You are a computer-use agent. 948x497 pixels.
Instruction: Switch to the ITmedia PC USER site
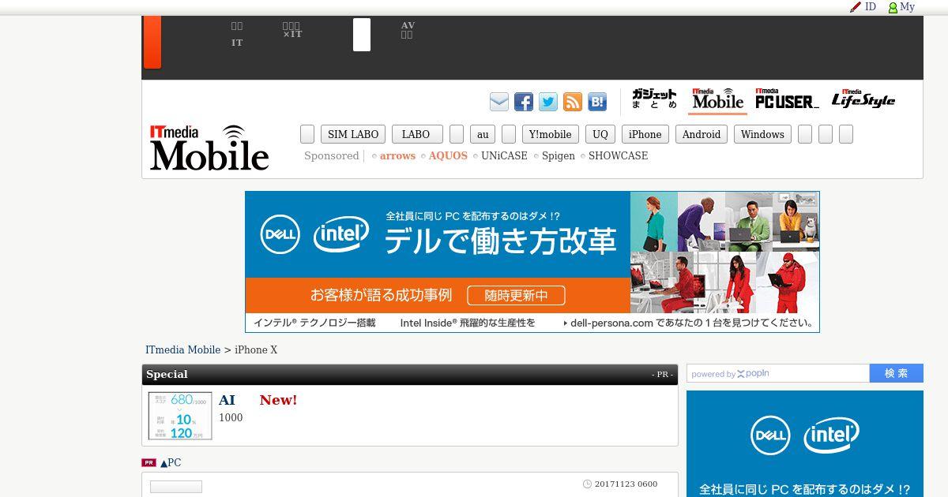coord(787,99)
